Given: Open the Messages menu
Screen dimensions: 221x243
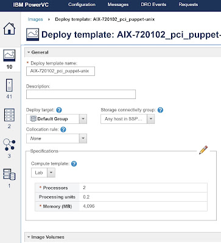Looking at the screenshot, I should point(118,5).
